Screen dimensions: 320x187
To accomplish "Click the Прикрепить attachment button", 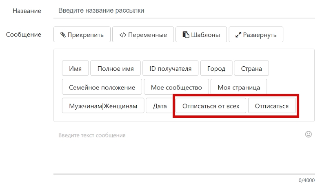I will click(x=82, y=35).
